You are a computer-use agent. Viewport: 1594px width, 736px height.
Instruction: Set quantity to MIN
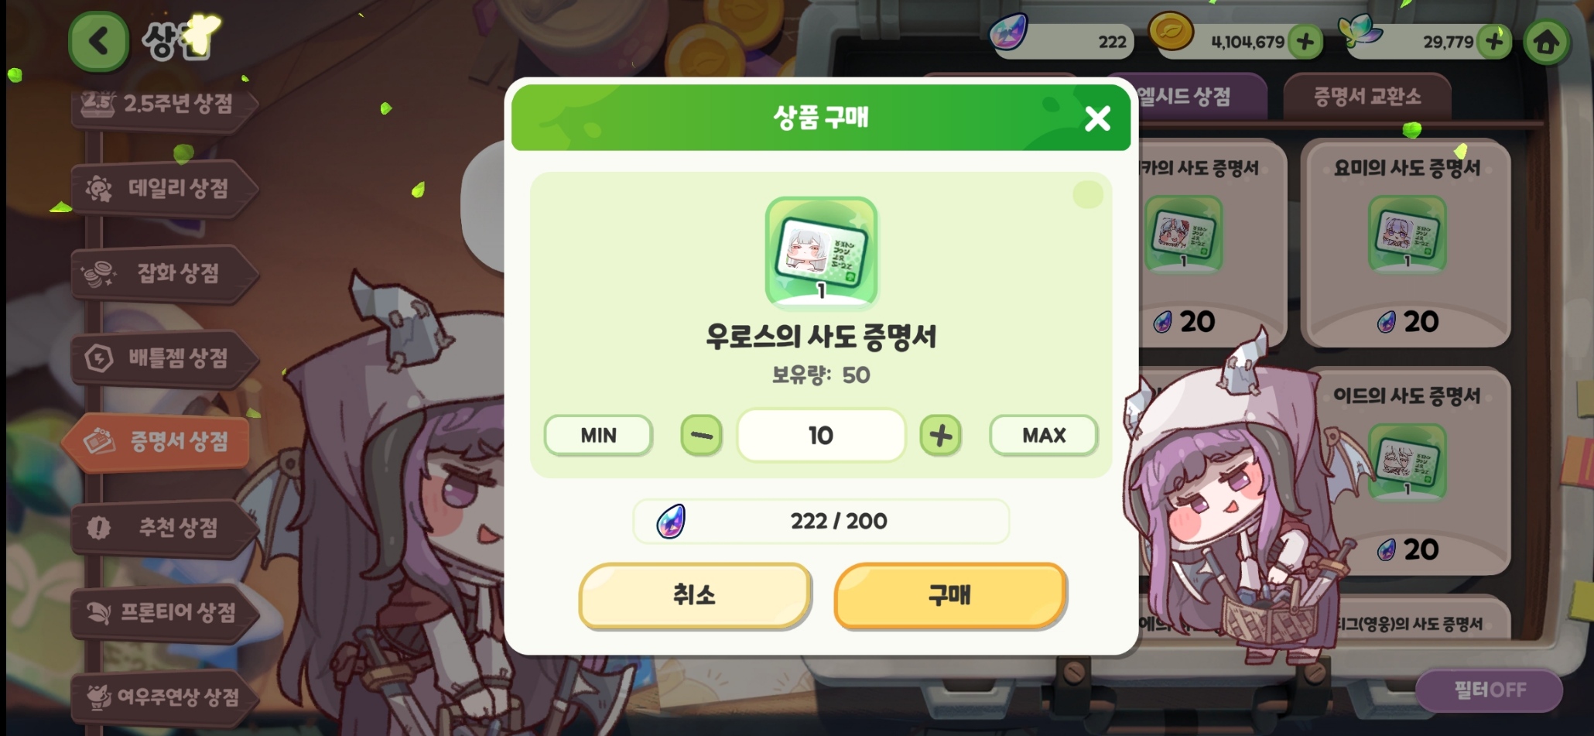[598, 436]
